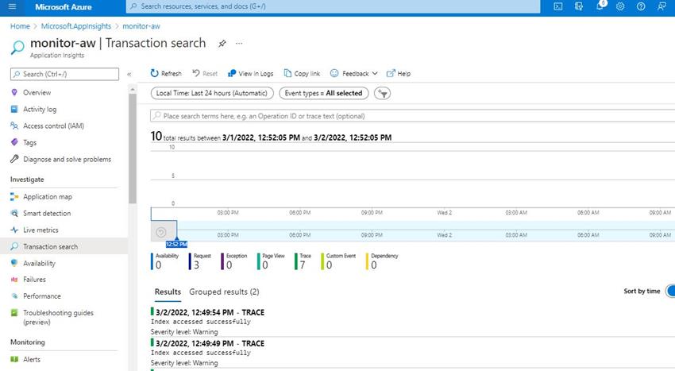Screen dimensions: 675x371
Task: Toggle the Page View event type count
Action: pyautogui.click(x=272, y=261)
